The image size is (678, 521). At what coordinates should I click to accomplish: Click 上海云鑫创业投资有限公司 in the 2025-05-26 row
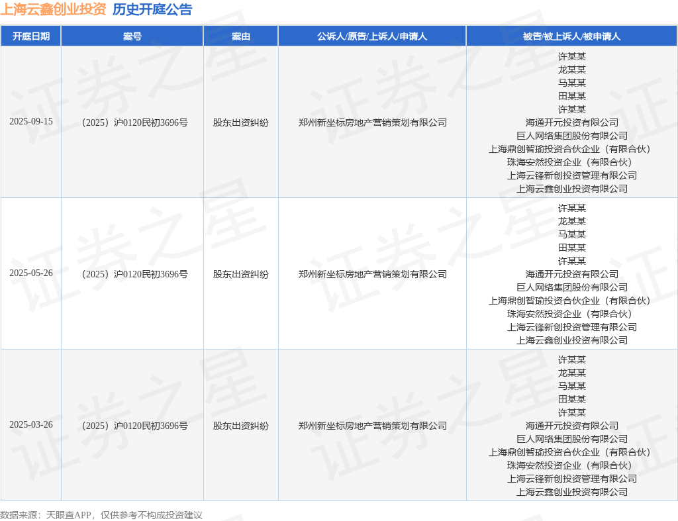[571, 341]
